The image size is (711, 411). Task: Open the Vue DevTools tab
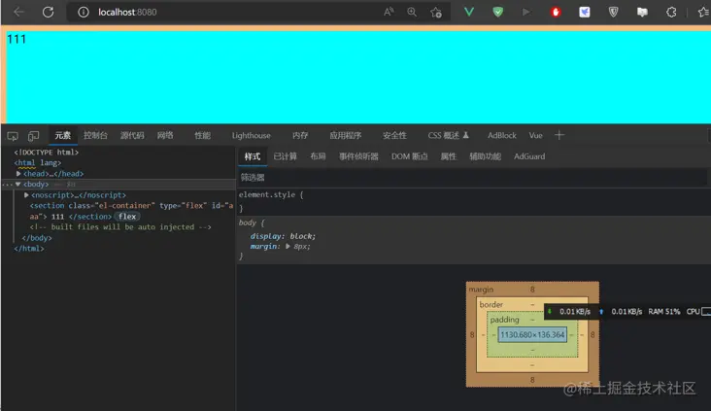tap(535, 135)
